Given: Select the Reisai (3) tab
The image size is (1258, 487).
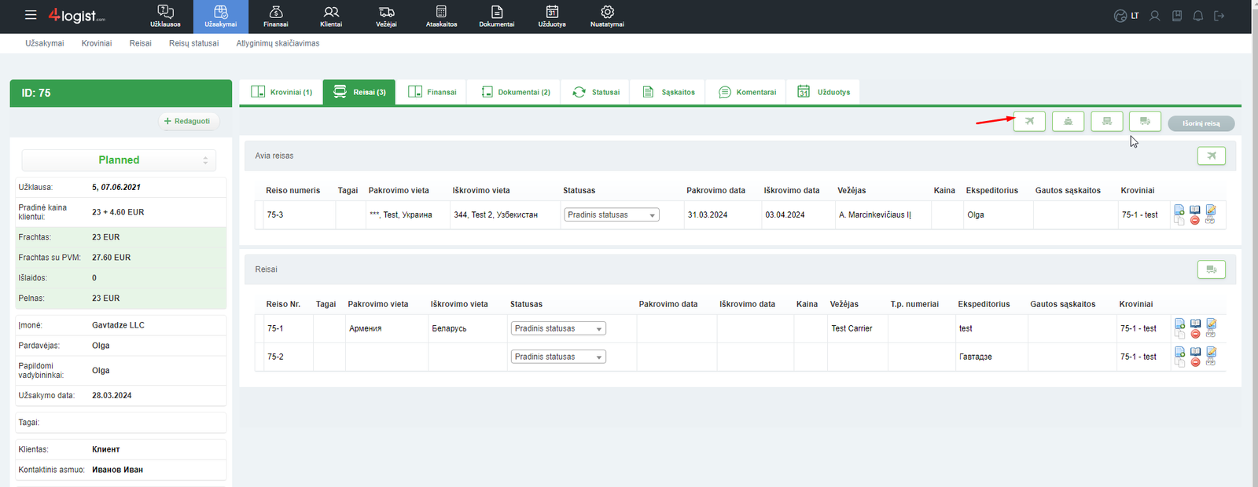Looking at the screenshot, I should pyautogui.click(x=359, y=92).
